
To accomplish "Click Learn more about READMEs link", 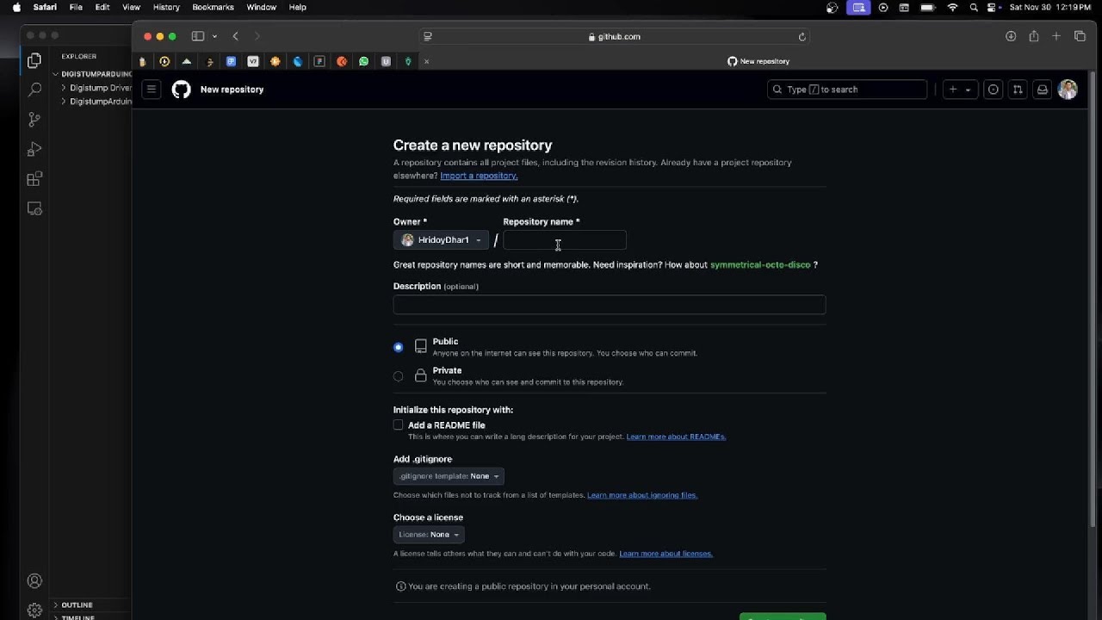I will point(676,437).
